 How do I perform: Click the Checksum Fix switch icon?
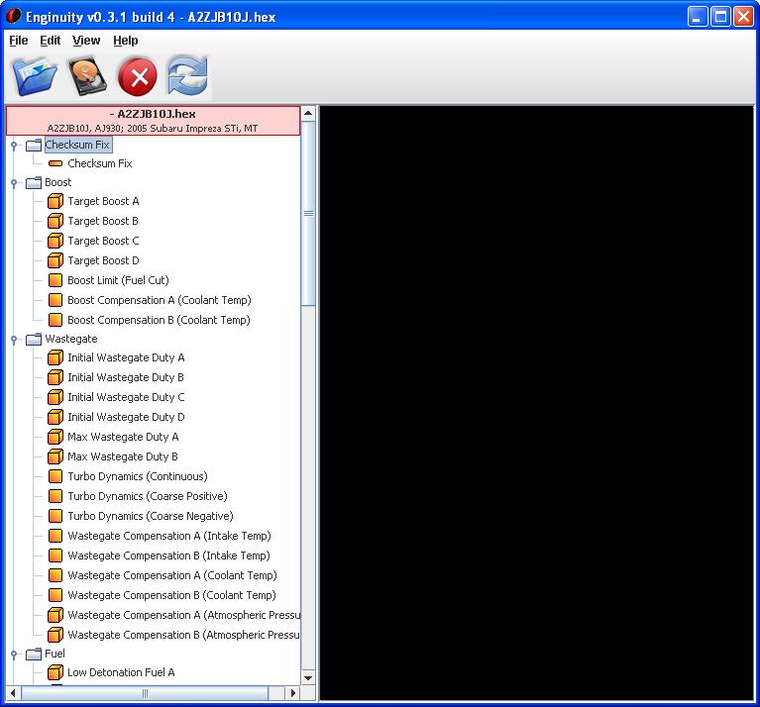(55, 163)
